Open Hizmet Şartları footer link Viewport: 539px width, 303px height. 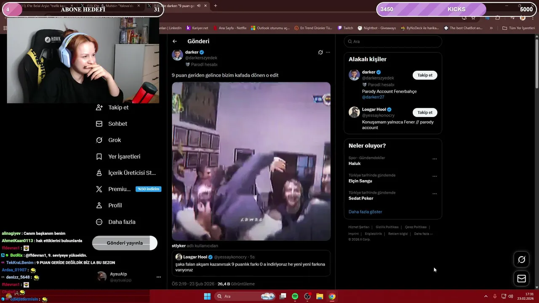(359, 227)
